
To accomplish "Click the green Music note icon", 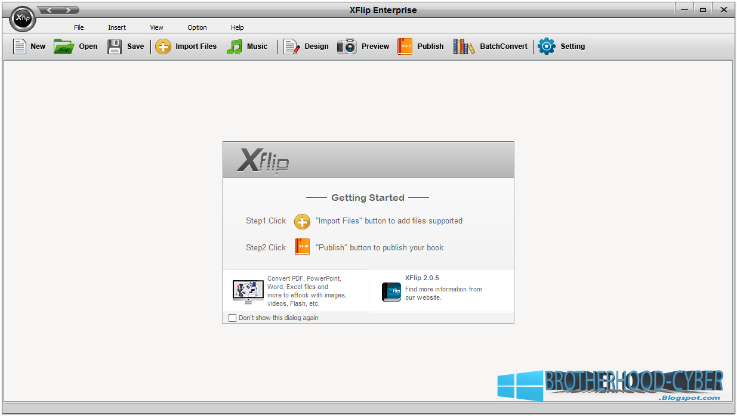I will pos(235,46).
